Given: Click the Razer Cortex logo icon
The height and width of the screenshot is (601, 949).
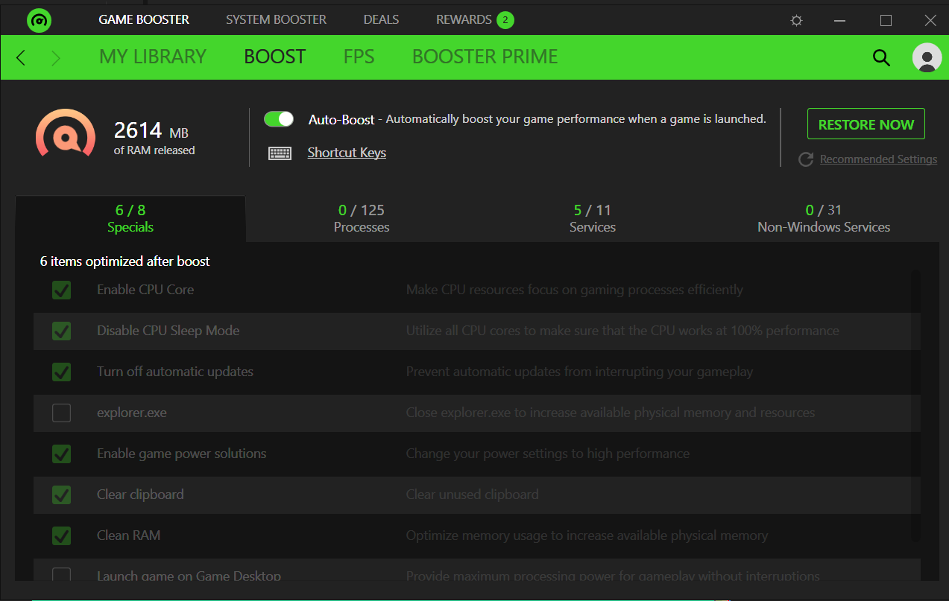Looking at the screenshot, I should click(x=39, y=20).
